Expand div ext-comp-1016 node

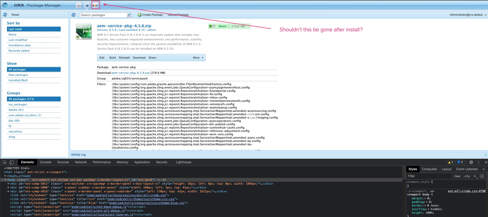point(8,191)
